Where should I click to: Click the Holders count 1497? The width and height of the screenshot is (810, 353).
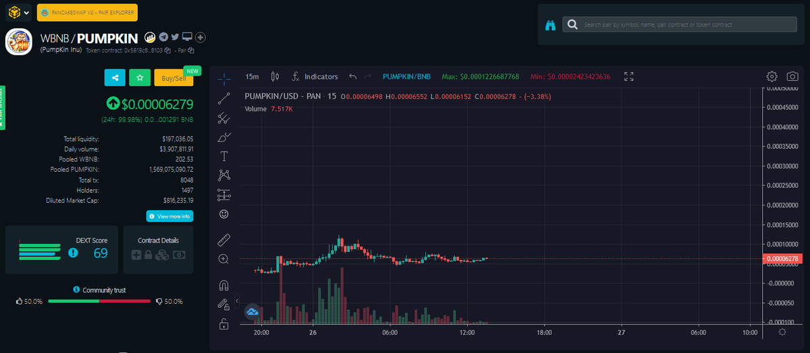[187, 190]
